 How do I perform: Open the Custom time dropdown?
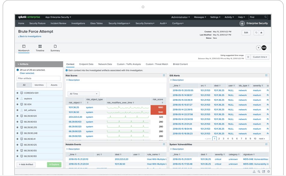pos(260,57)
